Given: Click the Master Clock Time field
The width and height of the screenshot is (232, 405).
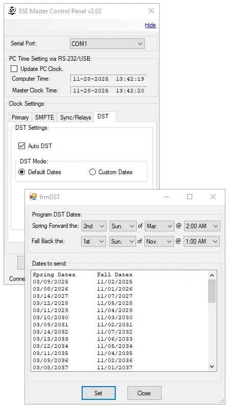Looking at the screenshot, I should tap(109, 90).
